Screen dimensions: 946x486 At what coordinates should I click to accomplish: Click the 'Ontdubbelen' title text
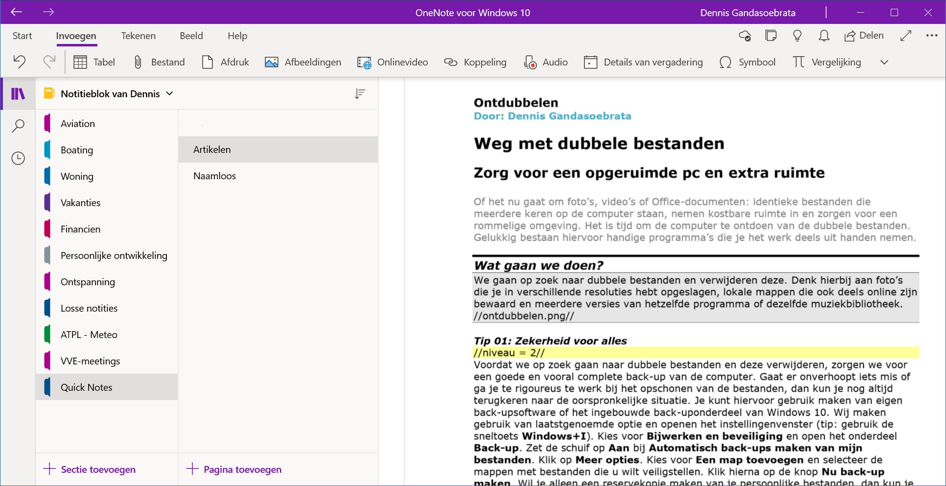[516, 103]
